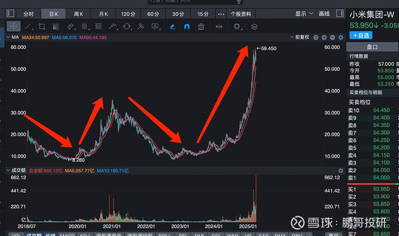Click the horizontal move arrows icon
Image resolution: width=399 pixels, height=236 pixels.
click(x=219, y=26)
